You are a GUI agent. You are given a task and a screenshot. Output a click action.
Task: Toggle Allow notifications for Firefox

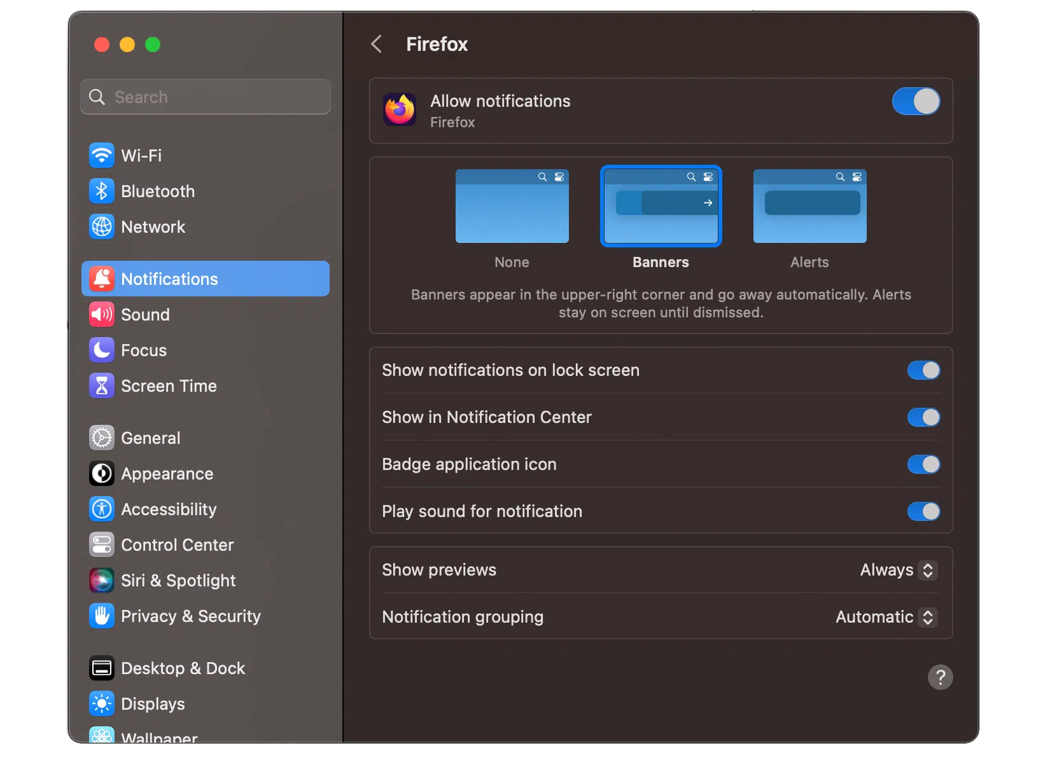[x=916, y=101]
